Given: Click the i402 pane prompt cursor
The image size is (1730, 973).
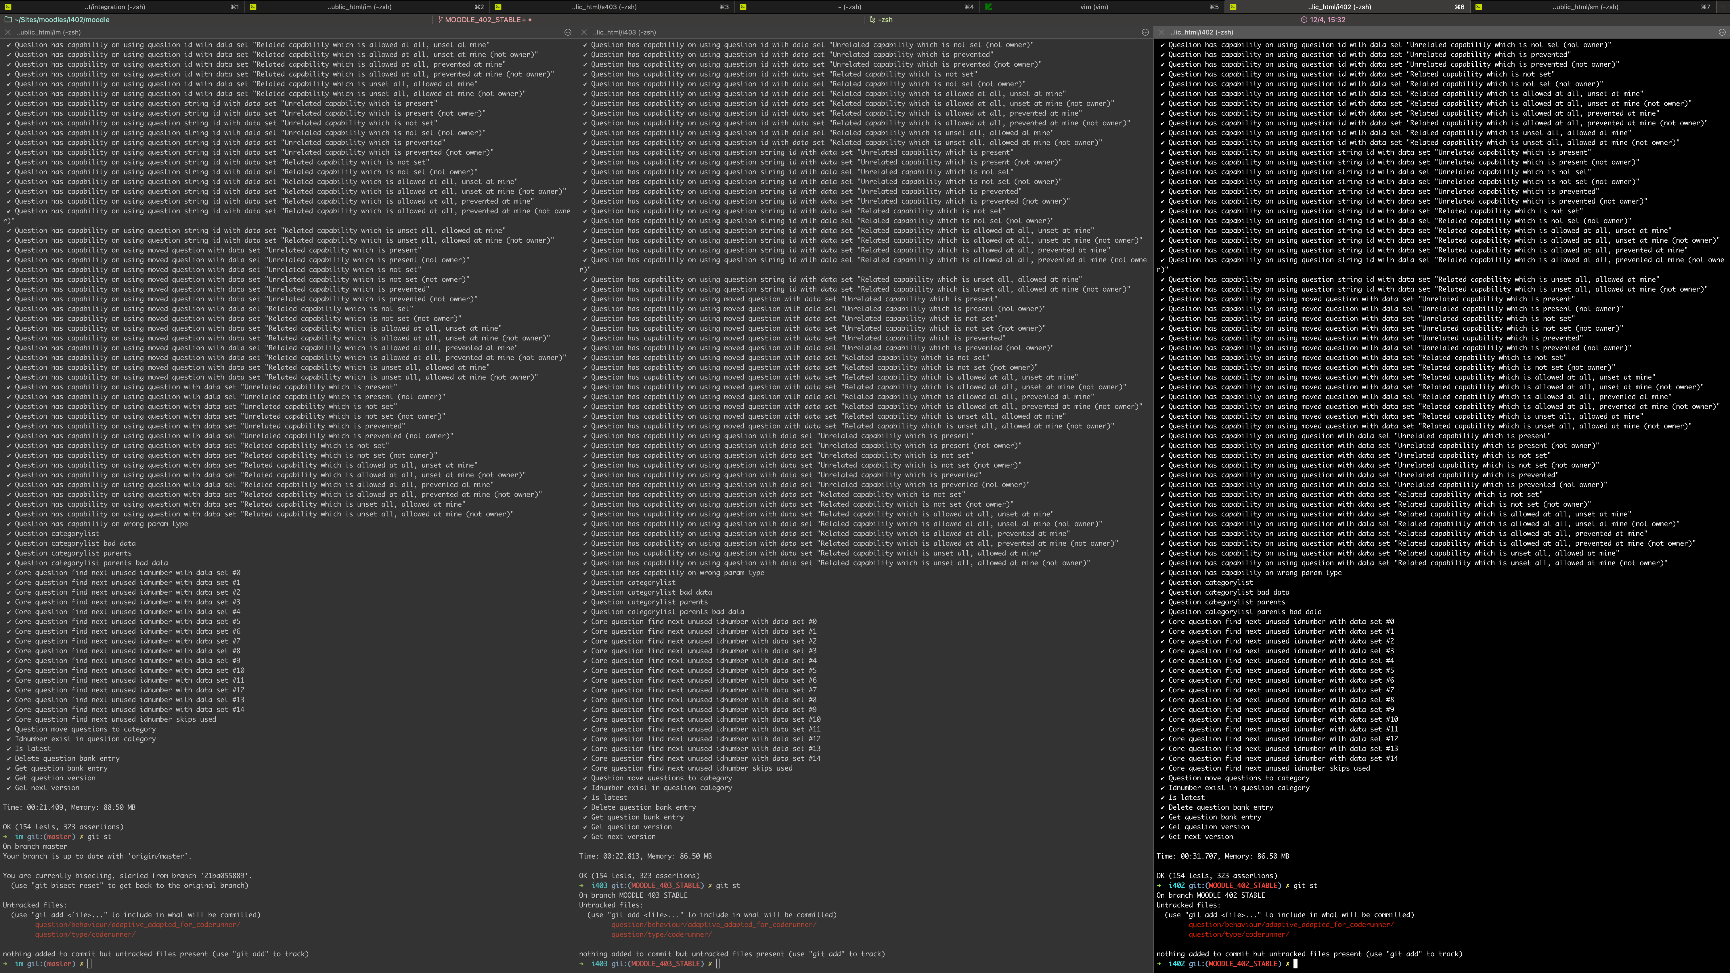Looking at the screenshot, I should 1295,964.
